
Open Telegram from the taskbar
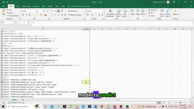[83, 106]
